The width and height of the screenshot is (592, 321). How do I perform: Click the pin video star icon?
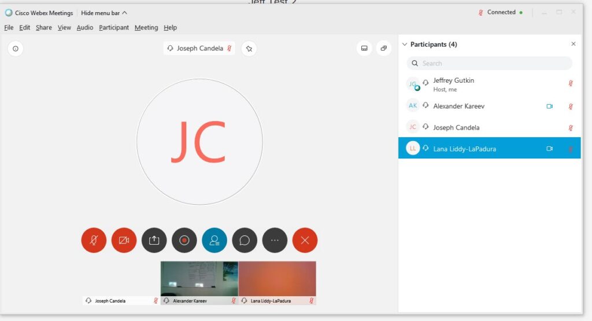coord(249,49)
